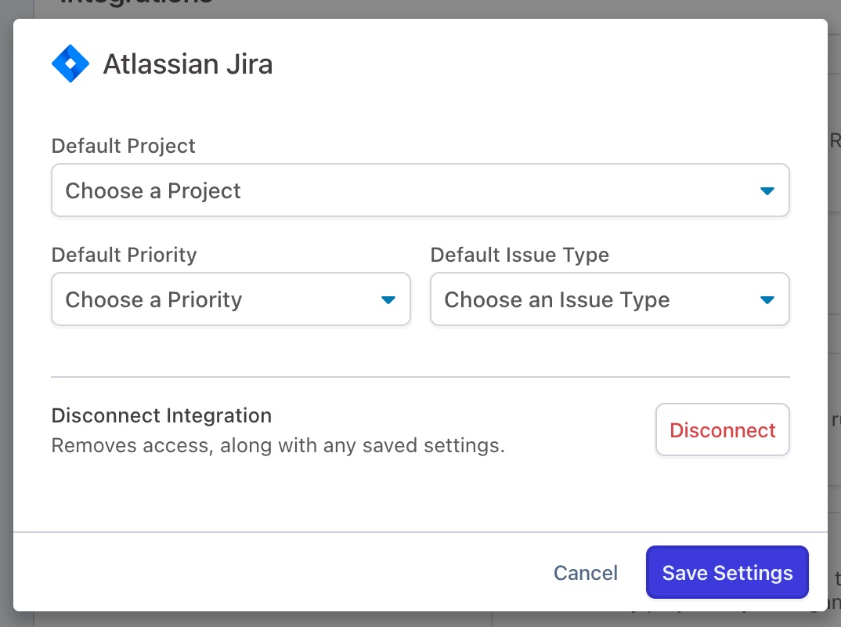Viewport: 841px width, 627px height.
Task: Click the footer separator line above Cancel
Action: pyautogui.click(x=420, y=533)
